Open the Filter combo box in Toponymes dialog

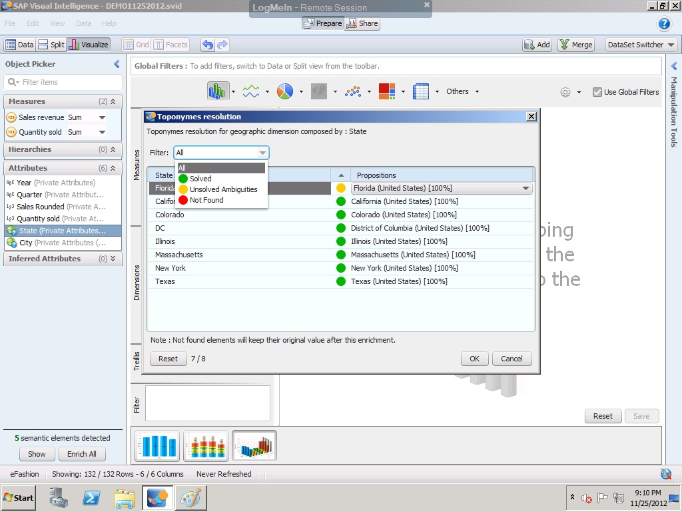[221, 153]
